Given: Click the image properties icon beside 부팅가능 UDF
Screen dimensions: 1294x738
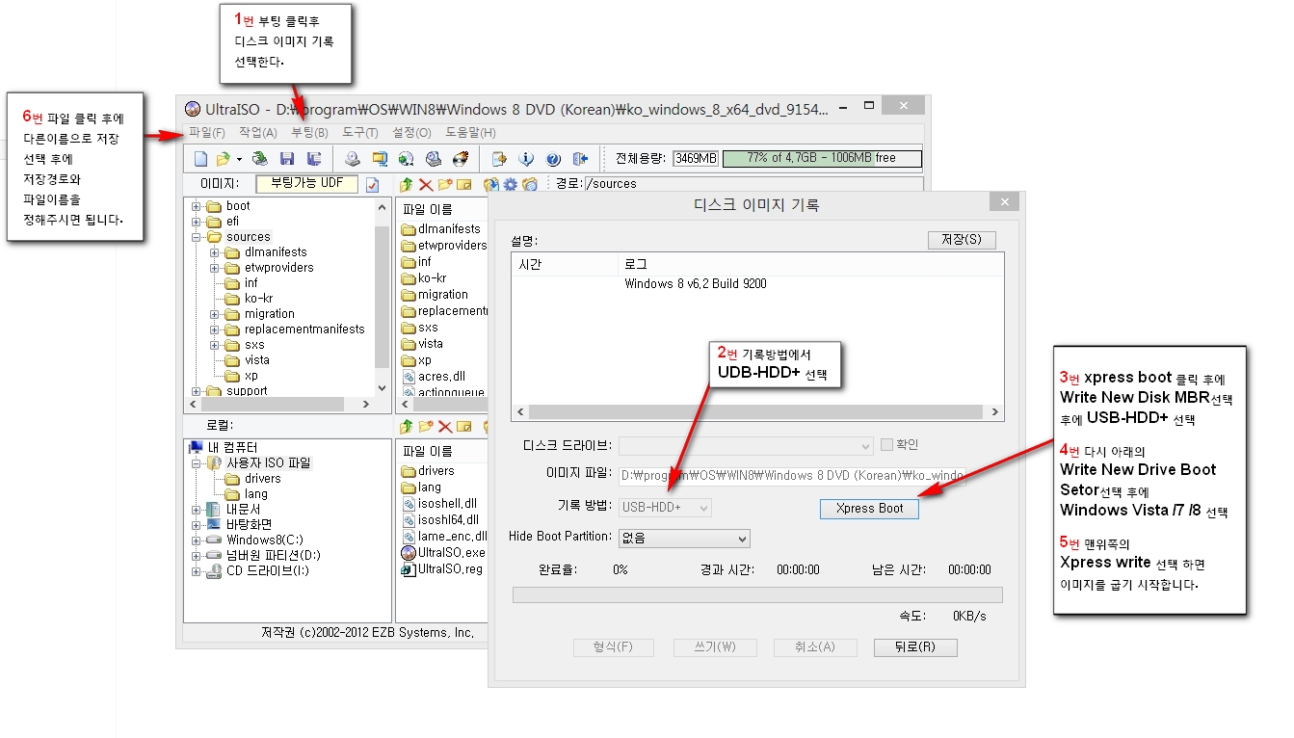Looking at the screenshot, I should point(373,184).
